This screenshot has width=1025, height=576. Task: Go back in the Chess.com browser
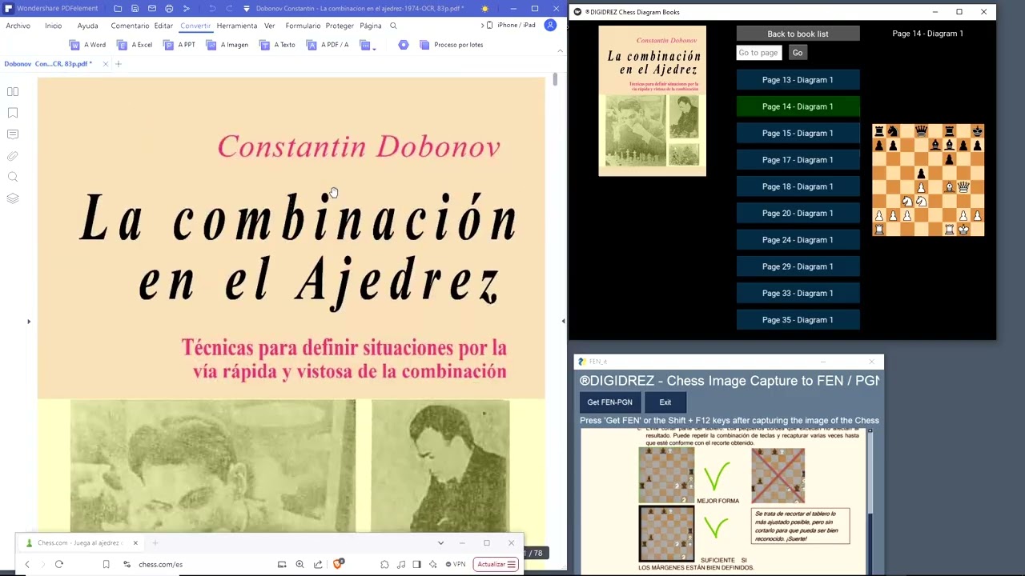point(27,564)
